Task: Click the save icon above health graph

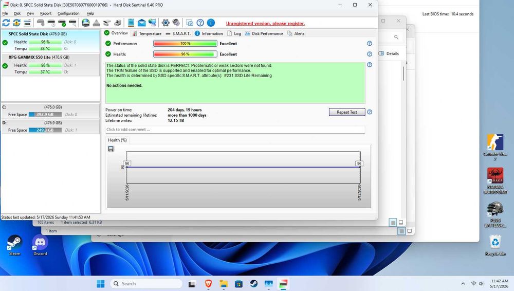Action: (111, 149)
